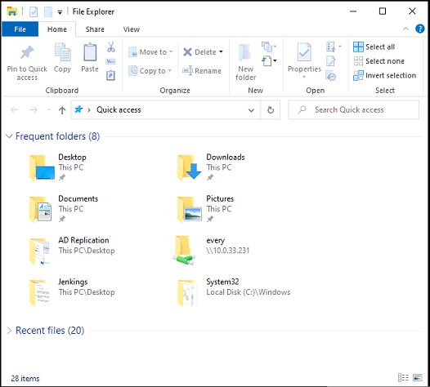Screen dimensions: 430x387
Task: Click the History icon in Open group
Action: coord(331,76)
